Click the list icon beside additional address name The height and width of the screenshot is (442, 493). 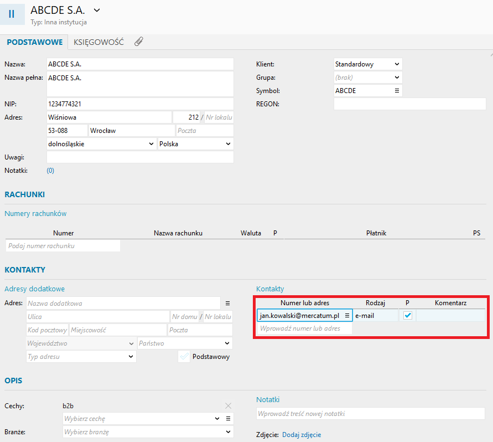(x=227, y=304)
